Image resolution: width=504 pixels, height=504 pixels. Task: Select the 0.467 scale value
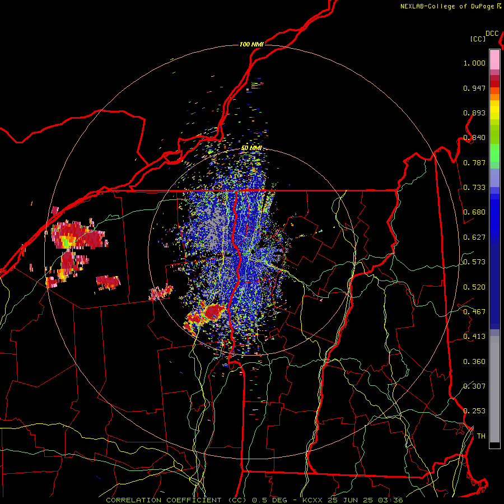pyautogui.click(x=474, y=312)
